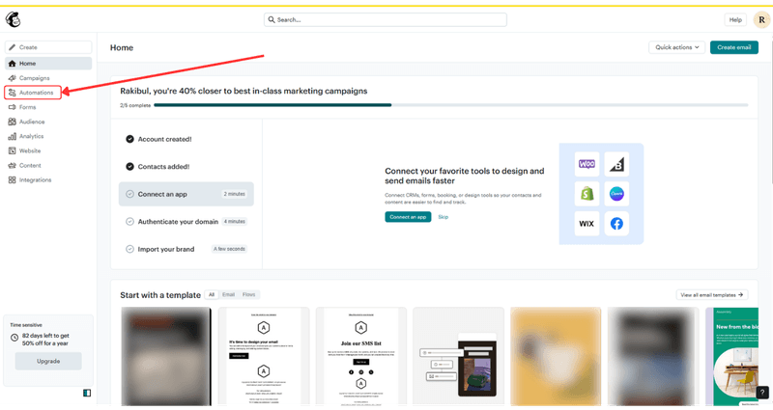773x410 pixels.
Task: Open the Join our SMS list template
Action: point(360,357)
